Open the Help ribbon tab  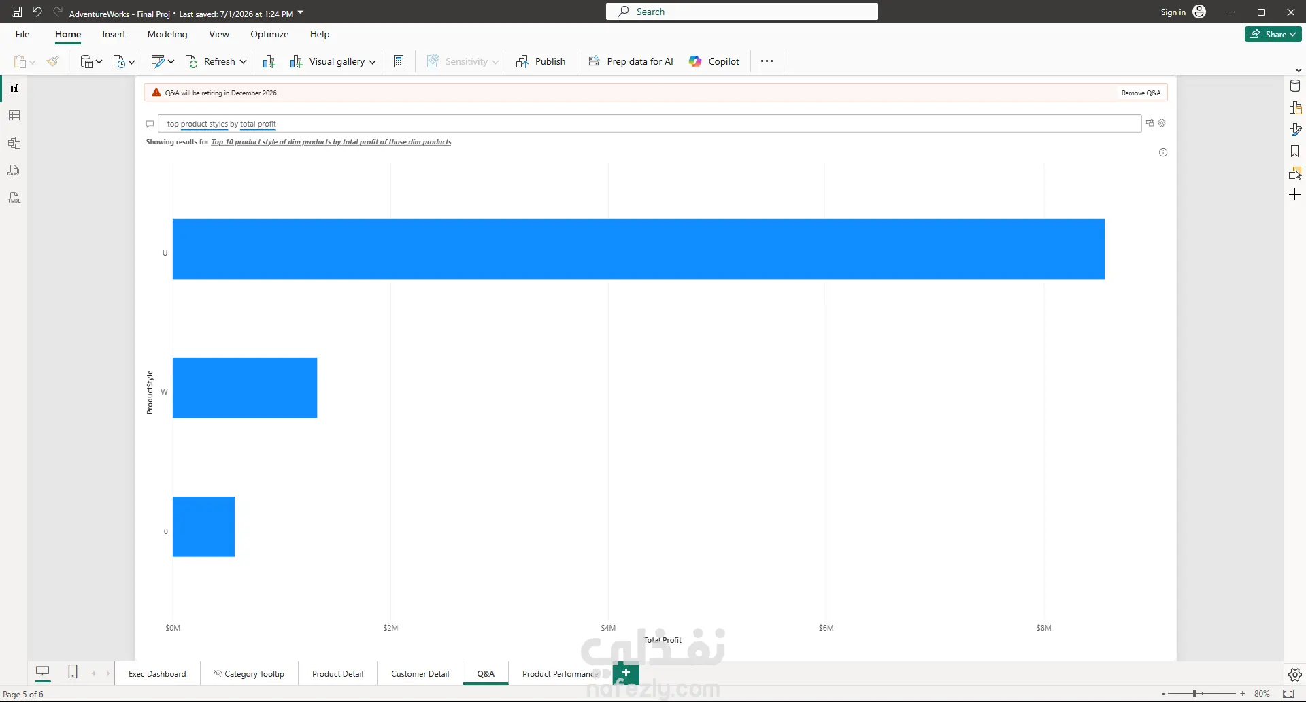[320, 34]
